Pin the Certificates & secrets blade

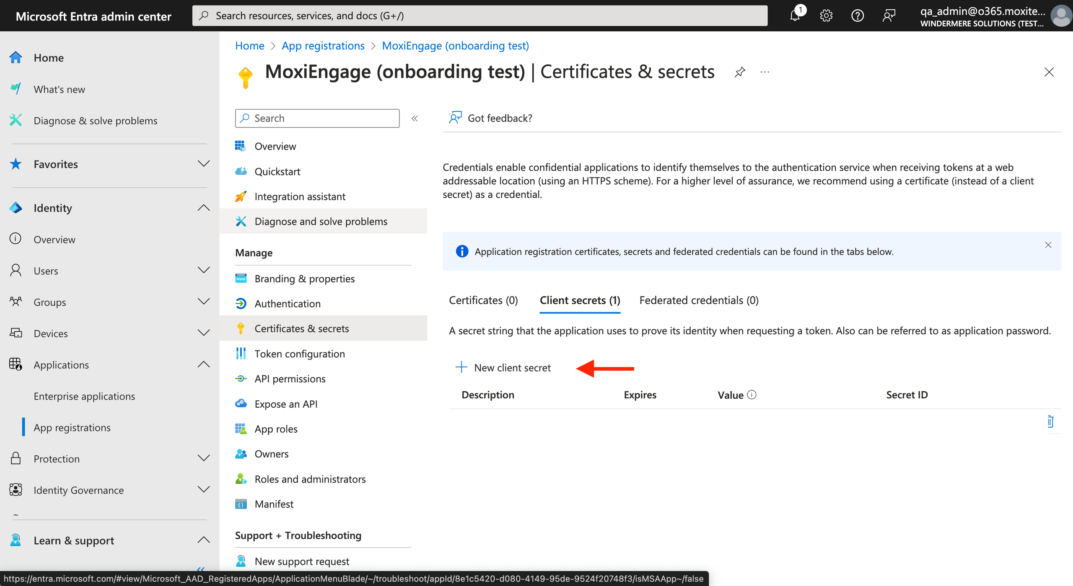coord(740,72)
